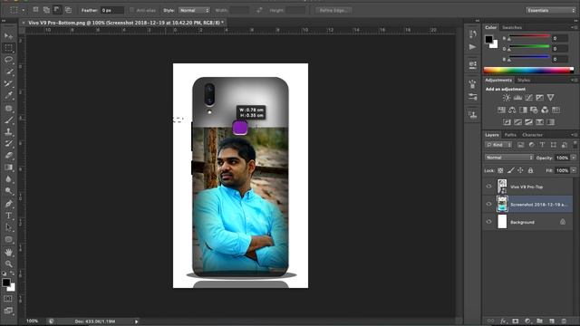580x326 pixels.
Task: Add a layer mask
Action: tap(516, 321)
